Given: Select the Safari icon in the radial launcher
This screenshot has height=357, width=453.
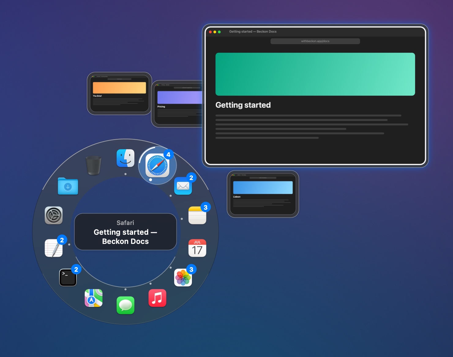Looking at the screenshot, I should coord(157,165).
